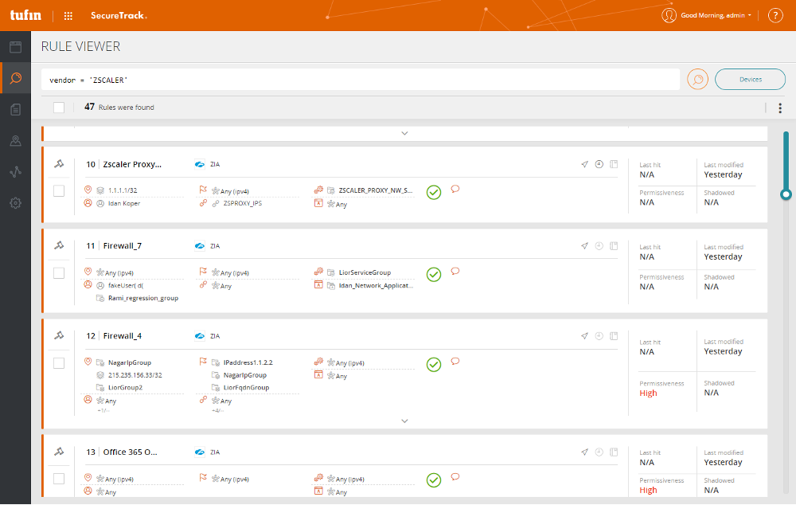This screenshot has height=505, width=796.
Task: Select the ZSPROXY_IPS object
Action: (243, 203)
